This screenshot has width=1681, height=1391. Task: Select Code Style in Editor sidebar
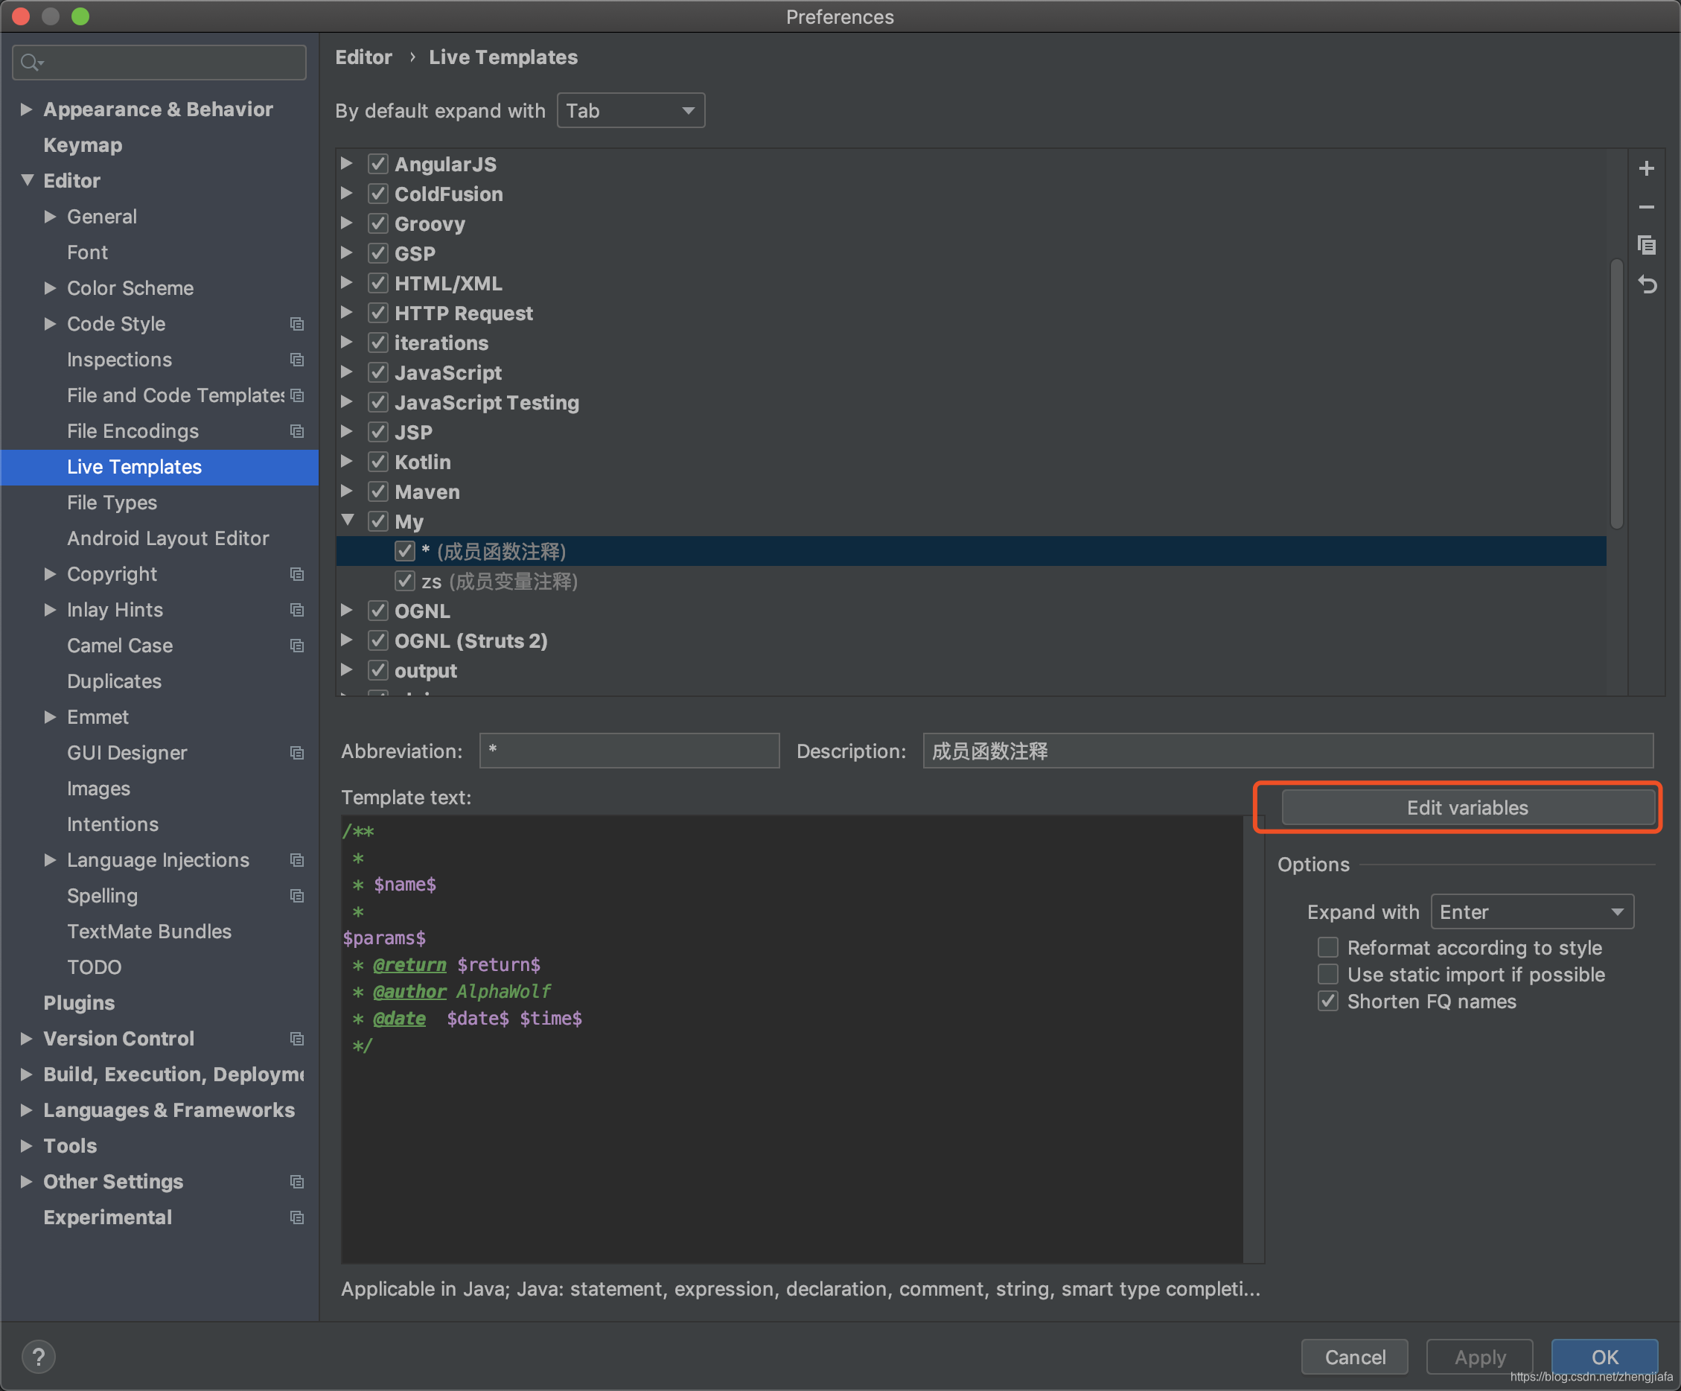pos(120,322)
